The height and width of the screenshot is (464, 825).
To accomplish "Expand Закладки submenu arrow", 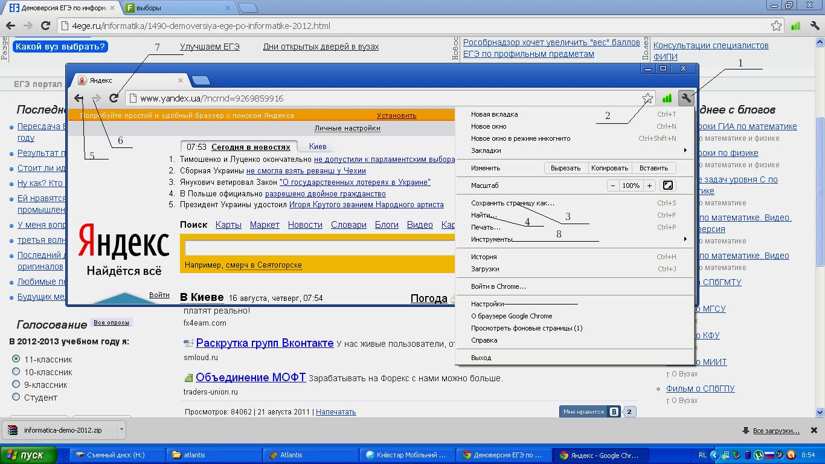I will pos(685,150).
